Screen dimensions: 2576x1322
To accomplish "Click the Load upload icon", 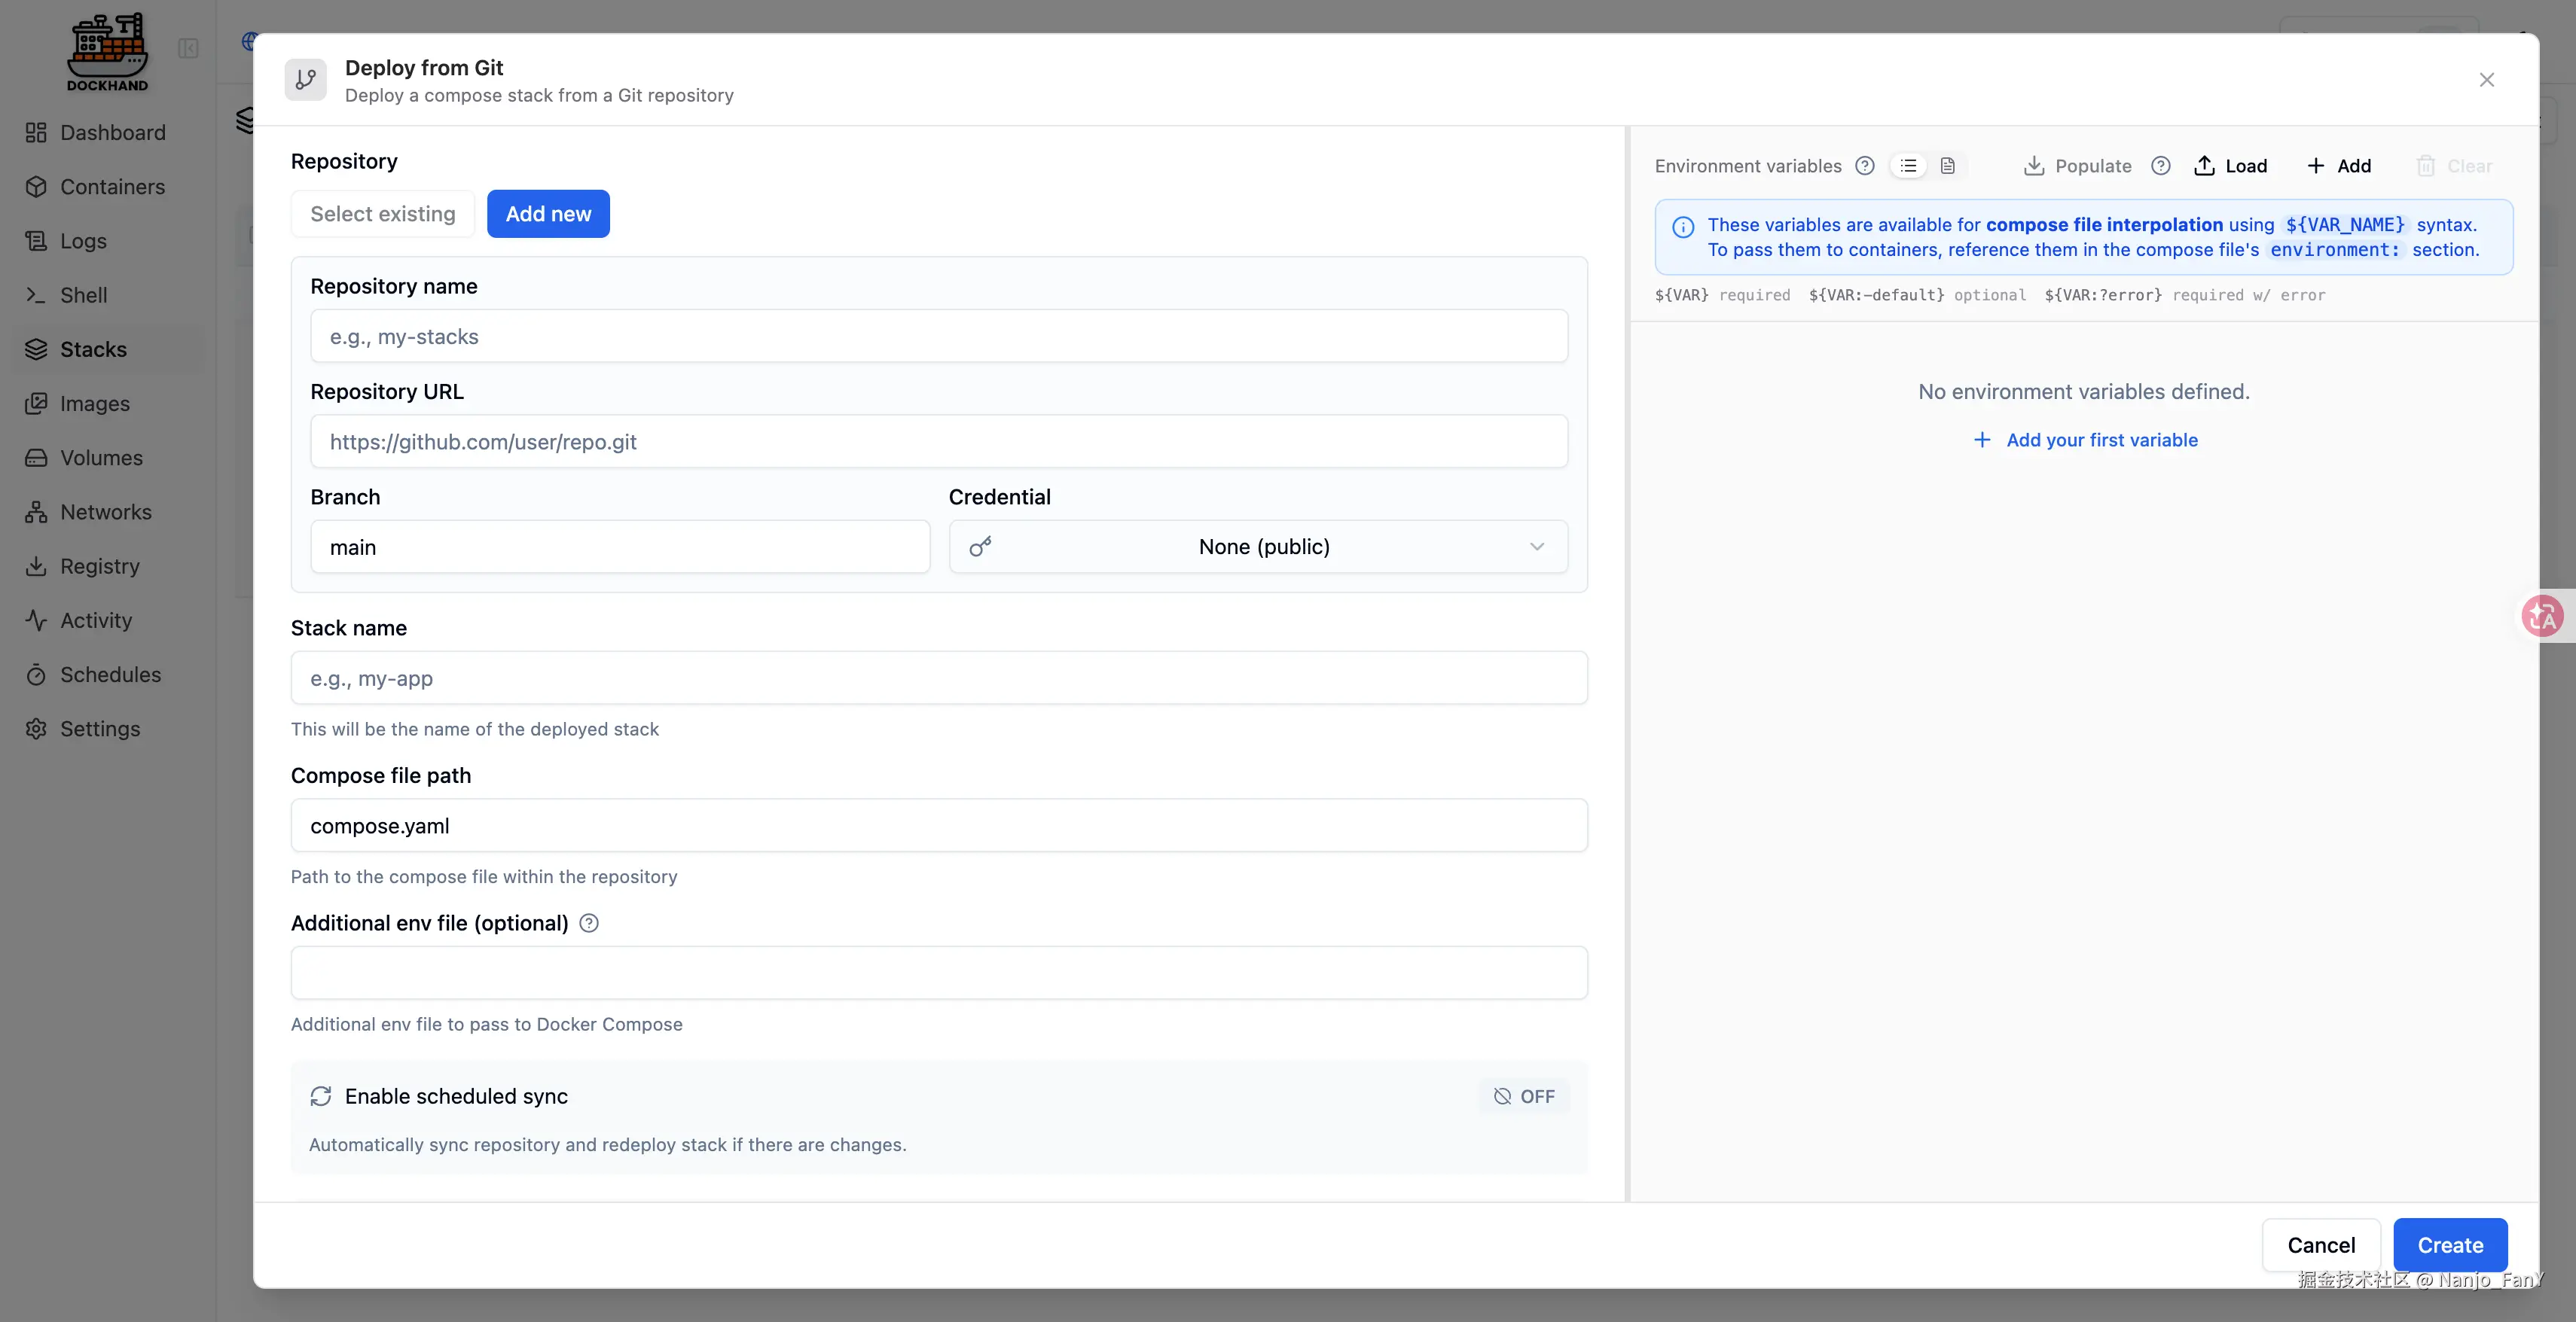I will 2204,166.
